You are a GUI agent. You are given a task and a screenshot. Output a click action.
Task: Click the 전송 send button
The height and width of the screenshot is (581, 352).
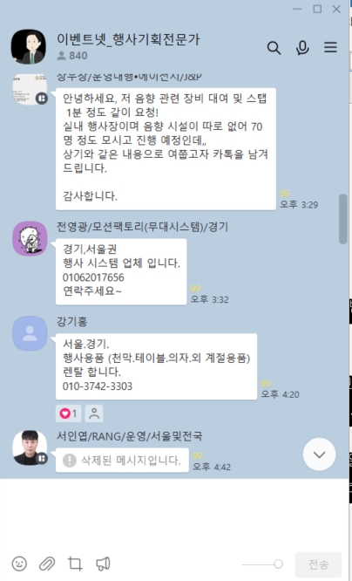(318, 564)
